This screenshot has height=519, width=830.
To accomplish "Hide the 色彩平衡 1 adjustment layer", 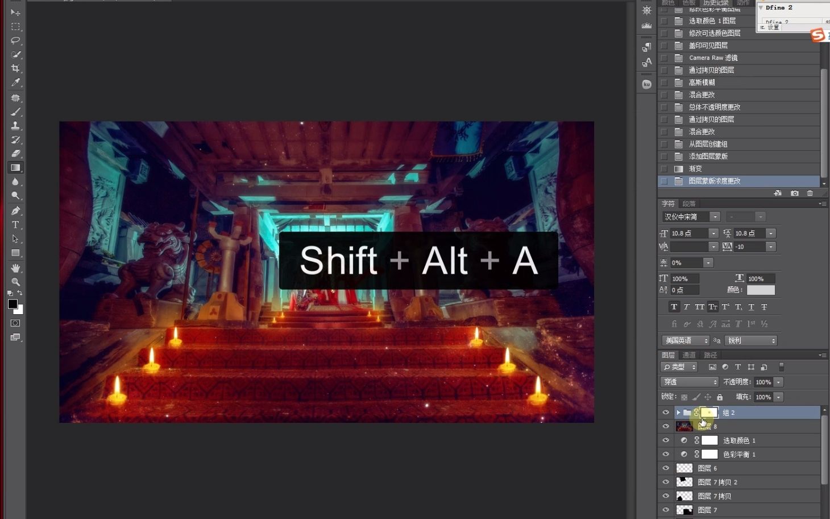I will (666, 454).
